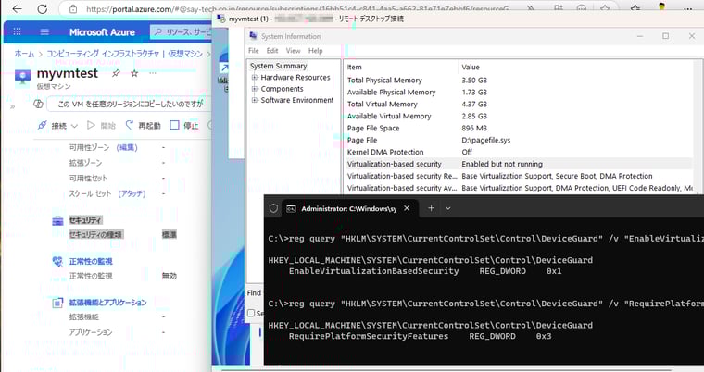
Task: Click the site lock icon in address bar
Action: [73, 9]
